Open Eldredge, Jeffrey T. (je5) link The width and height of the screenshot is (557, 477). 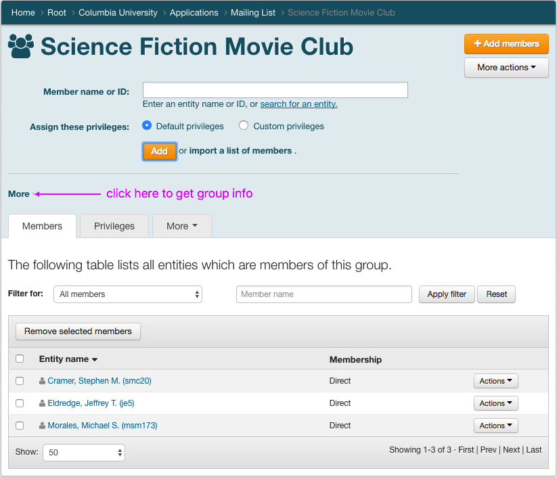pos(91,403)
